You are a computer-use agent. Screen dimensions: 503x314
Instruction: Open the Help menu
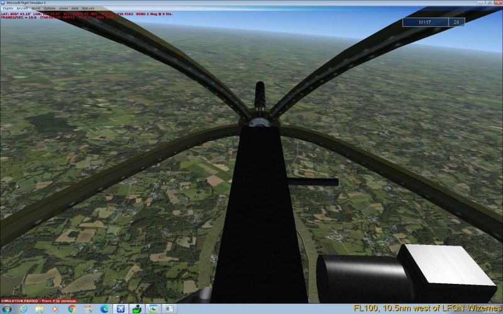[75, 8]
